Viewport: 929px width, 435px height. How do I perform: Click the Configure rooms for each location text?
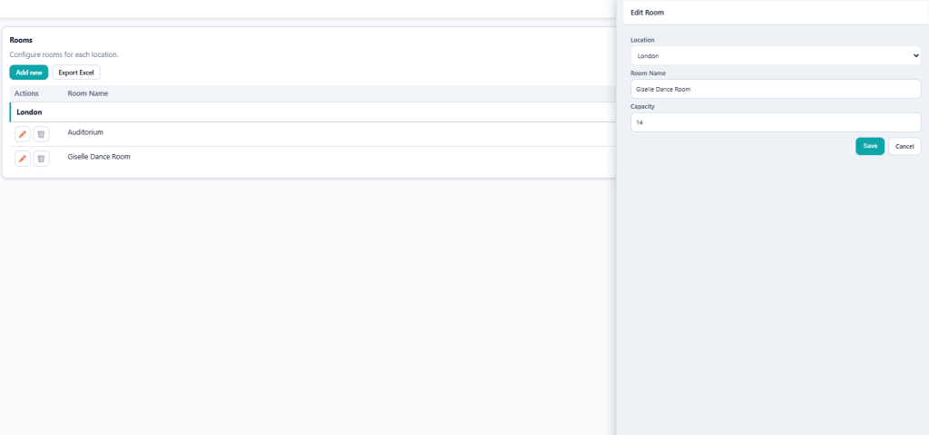coord(64,54)
